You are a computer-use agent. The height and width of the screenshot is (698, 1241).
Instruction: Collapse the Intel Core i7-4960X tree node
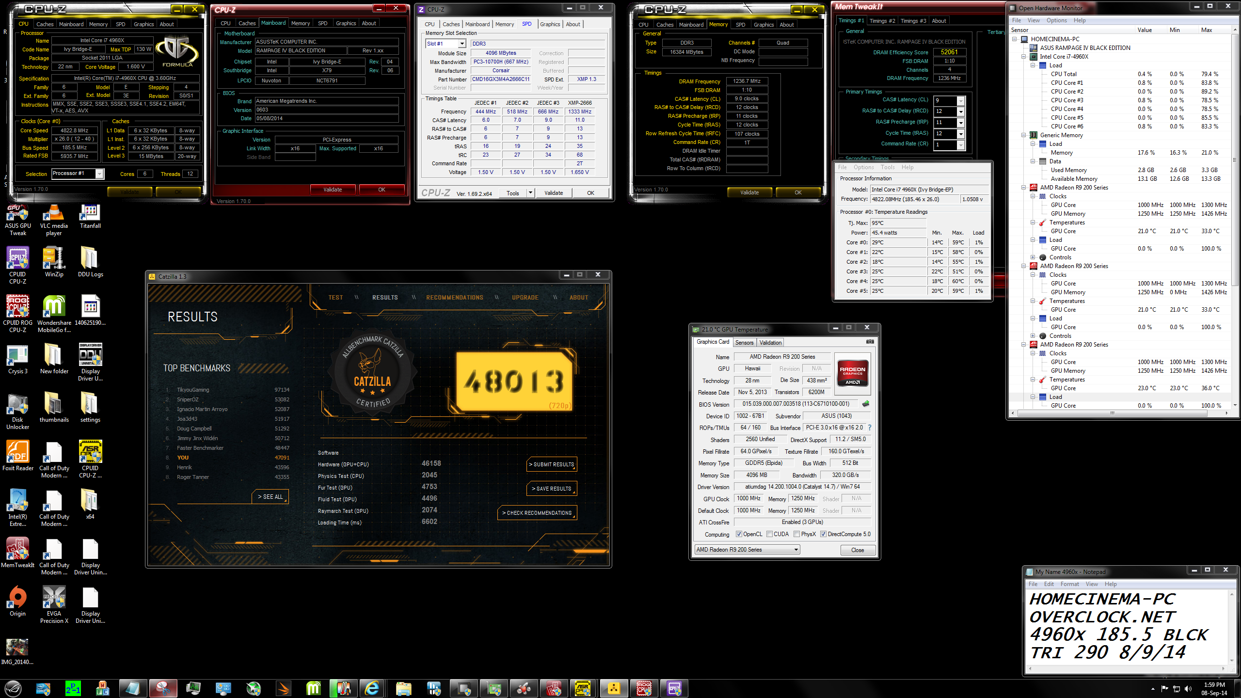pyautogui.click(x=1024, y=57)
